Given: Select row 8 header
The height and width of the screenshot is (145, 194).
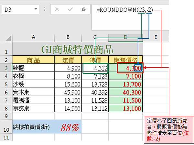Looking at the screenshot, I should 6,108.
